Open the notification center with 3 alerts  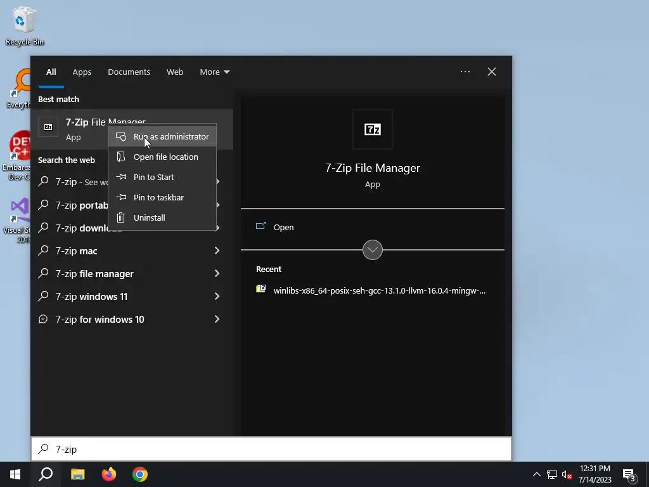click(x=629, y=475)
